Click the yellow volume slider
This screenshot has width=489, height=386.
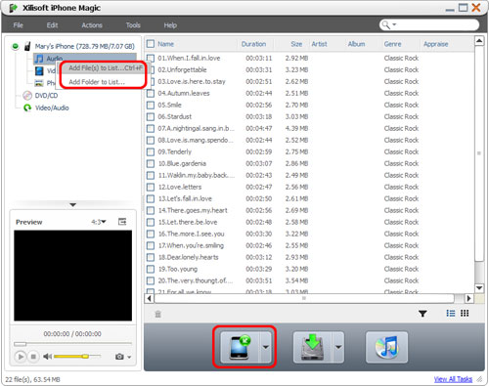[77, 357]
